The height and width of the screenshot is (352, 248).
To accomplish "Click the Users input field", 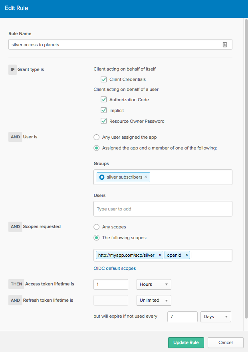I will pyautogui.click(x=162, y=209).
